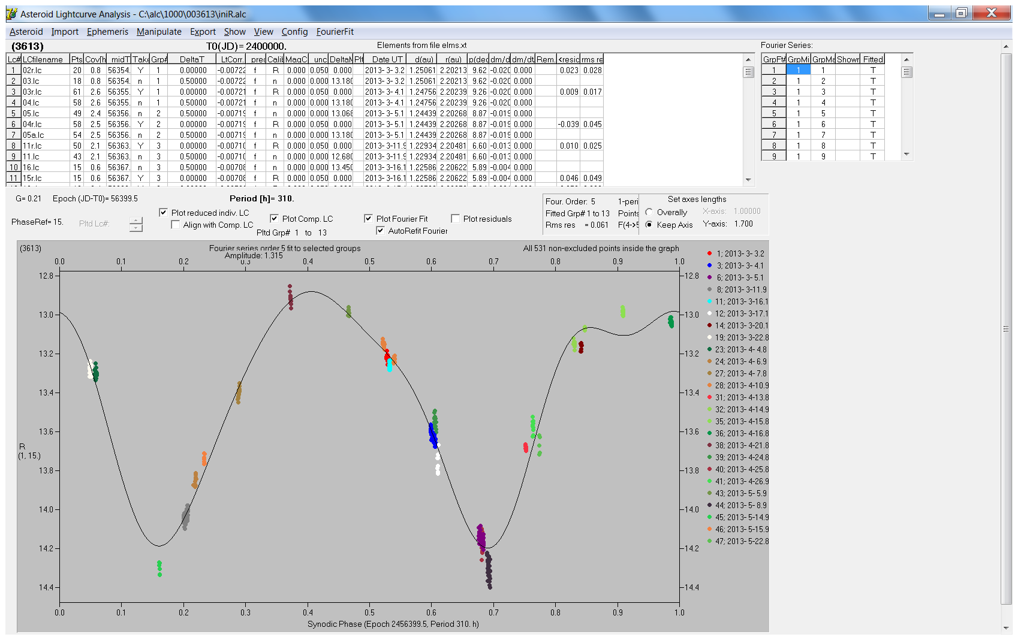Click legend entry 3; 2013-3-4.1
Image resolution: width=1018 pixels, height=640 pixels.
tap(736, 265)
